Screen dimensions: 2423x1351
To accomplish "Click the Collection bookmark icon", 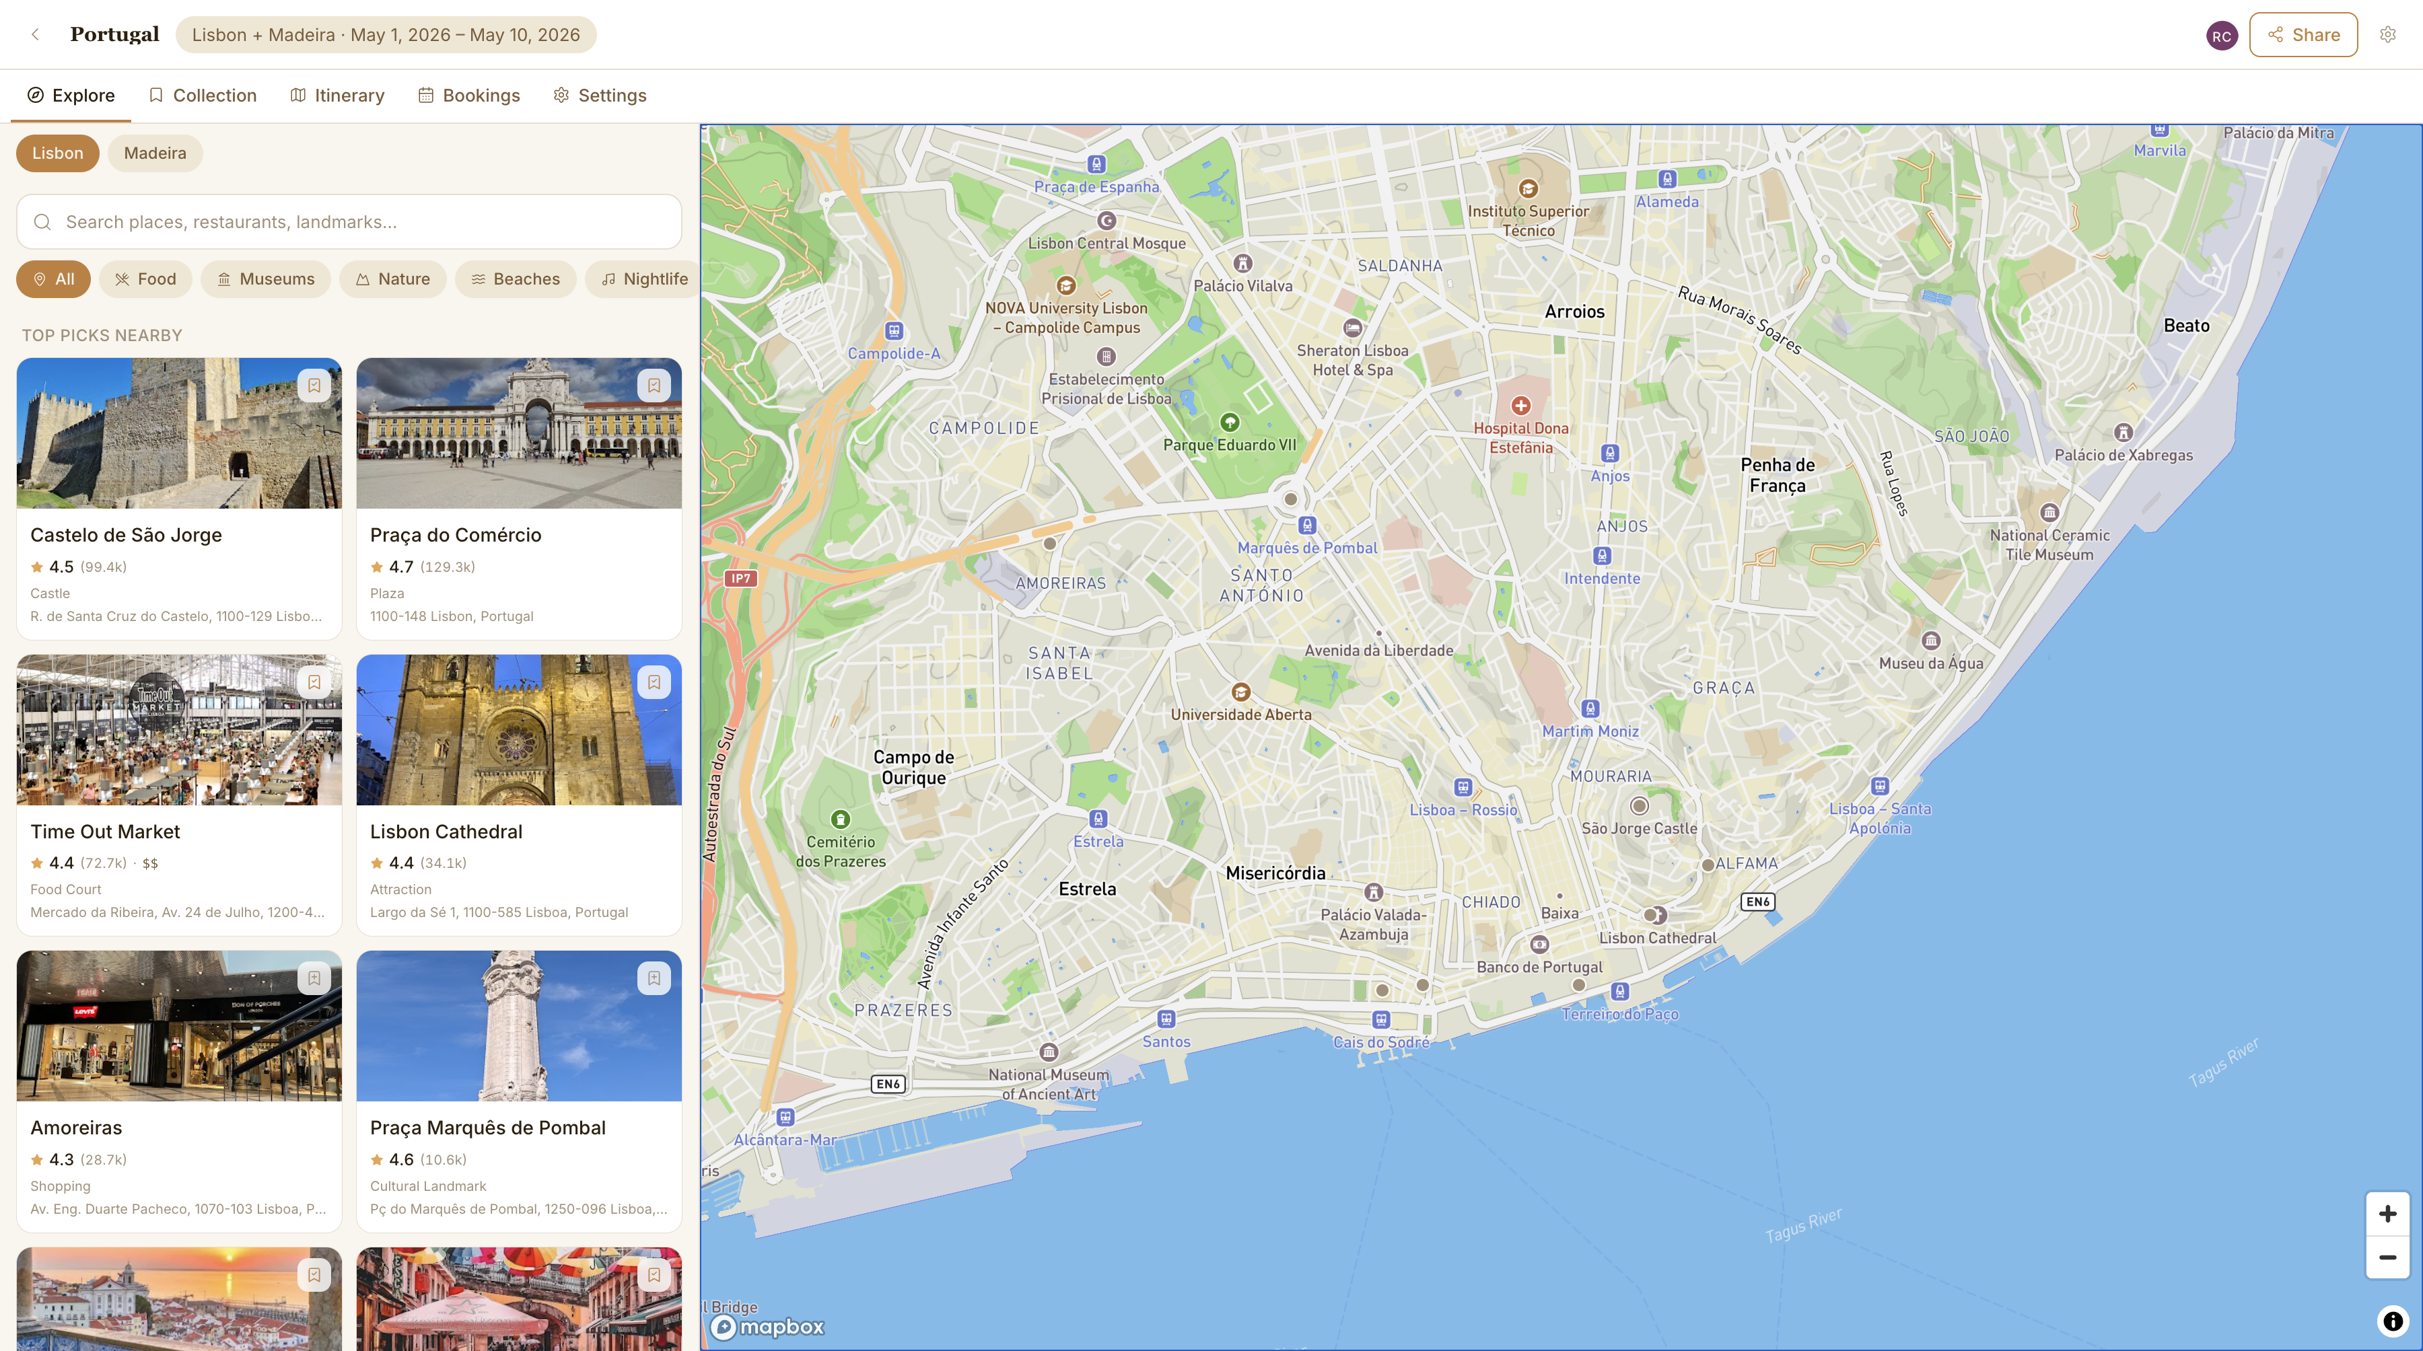I will tap(156, 95).
